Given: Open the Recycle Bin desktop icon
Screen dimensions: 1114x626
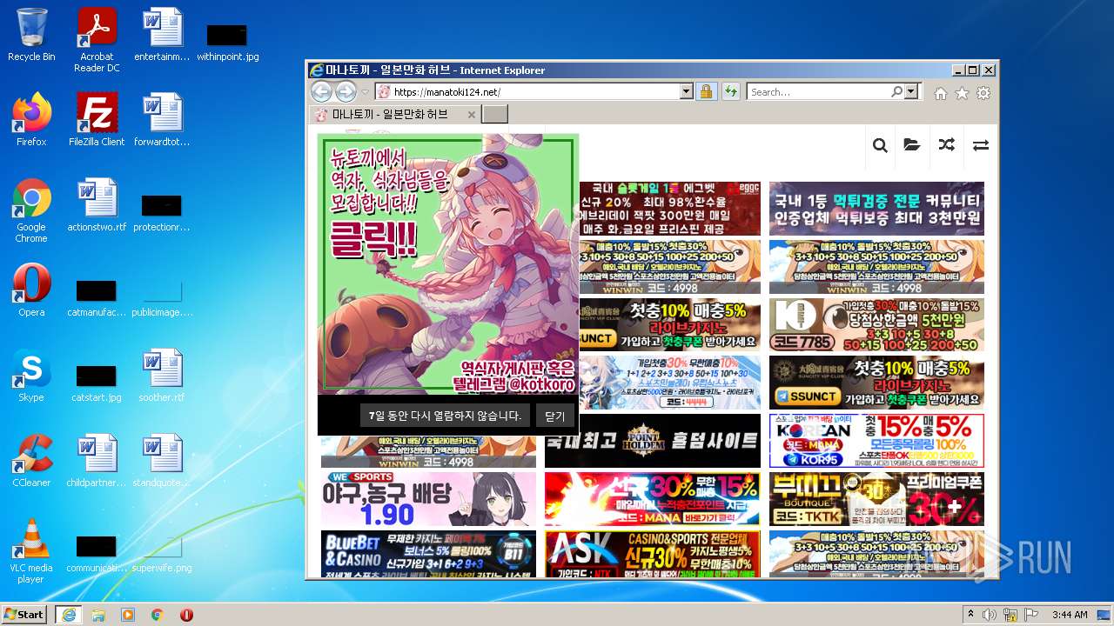Looking at the screenshot, I should (x=31, y=35).
